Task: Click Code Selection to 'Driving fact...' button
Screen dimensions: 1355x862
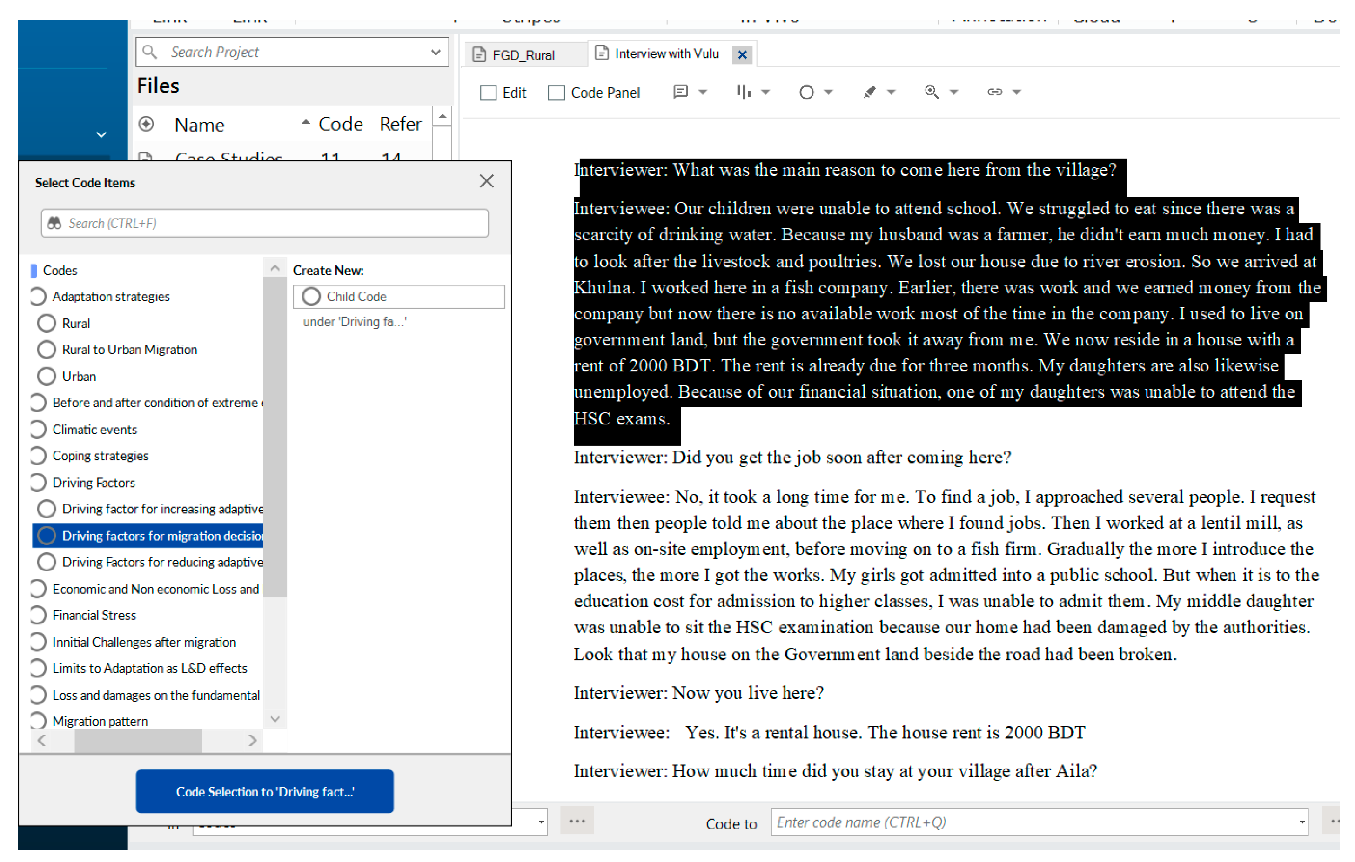Action: click(264, 792)
